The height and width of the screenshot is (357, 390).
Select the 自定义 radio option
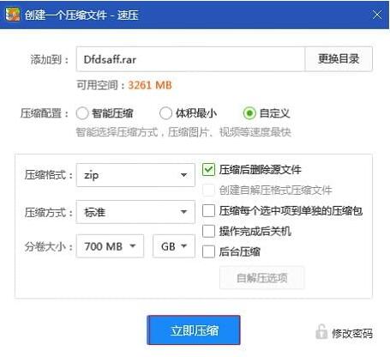(249, 113)
